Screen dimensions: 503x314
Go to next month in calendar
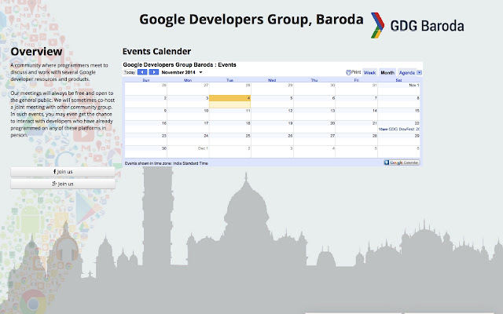(154, 72)
